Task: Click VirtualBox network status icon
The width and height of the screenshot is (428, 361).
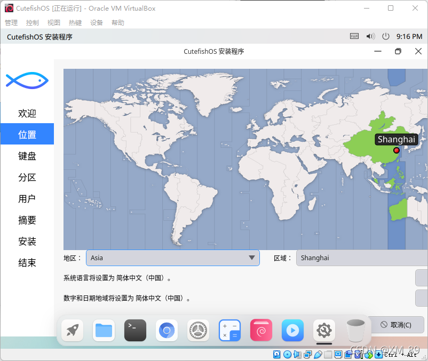Action: tap(307, 354)
